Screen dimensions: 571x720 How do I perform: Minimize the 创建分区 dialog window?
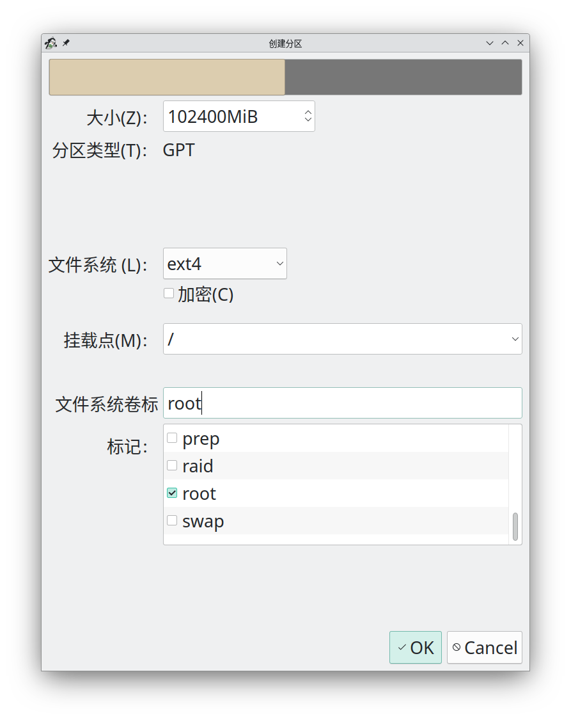[490, 43]
